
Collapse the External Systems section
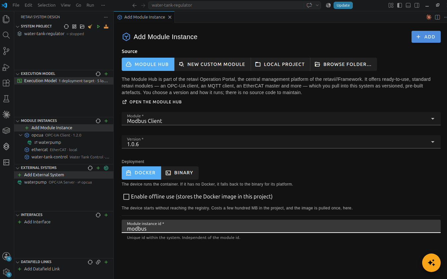click(18, 168)
